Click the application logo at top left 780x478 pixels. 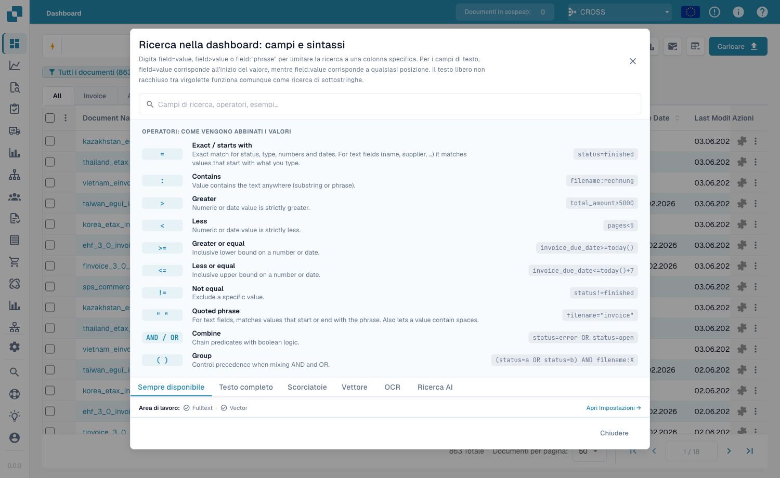coord(15,14)
